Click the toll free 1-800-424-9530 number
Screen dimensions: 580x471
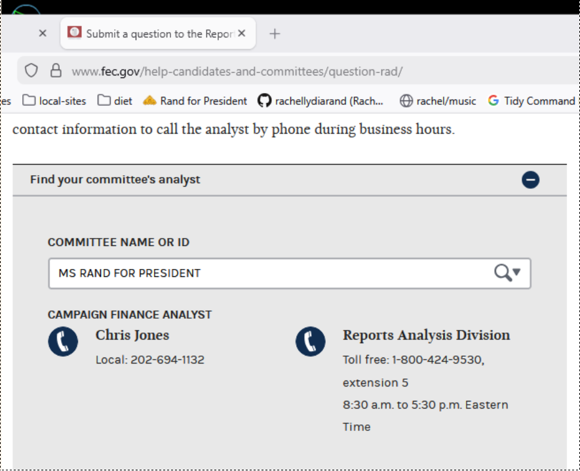pyautogui.click(x=437, y=360)
